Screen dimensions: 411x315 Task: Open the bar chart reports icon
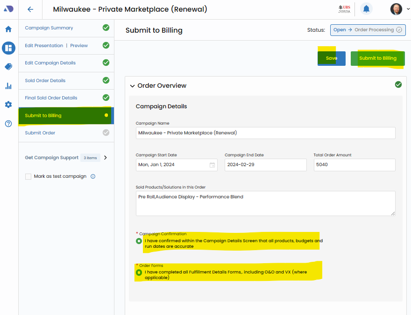[x=8, y=86]
